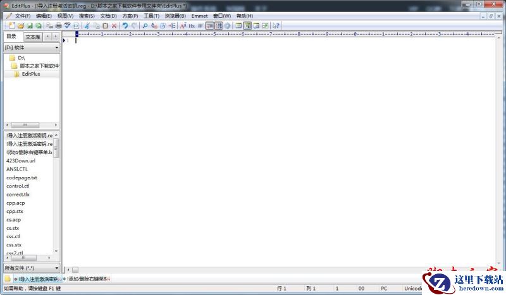
Task: Open the 视图(V) menu
Action: (x=65, y=16)
